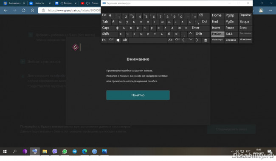Open Viber from the taskbar
The height and width of the screenshot is (161, 276).
(x=55, y=151)
